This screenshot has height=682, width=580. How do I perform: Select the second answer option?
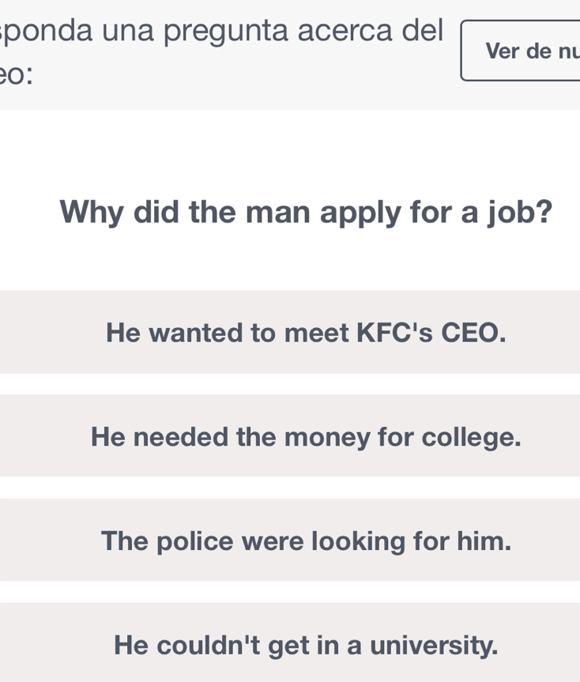click(306, 435)
